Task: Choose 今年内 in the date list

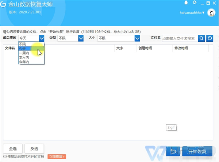Action: (31, 62)
